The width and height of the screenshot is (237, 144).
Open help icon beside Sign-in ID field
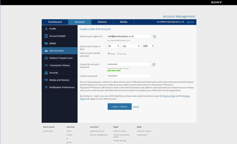(x=154, y=37)
